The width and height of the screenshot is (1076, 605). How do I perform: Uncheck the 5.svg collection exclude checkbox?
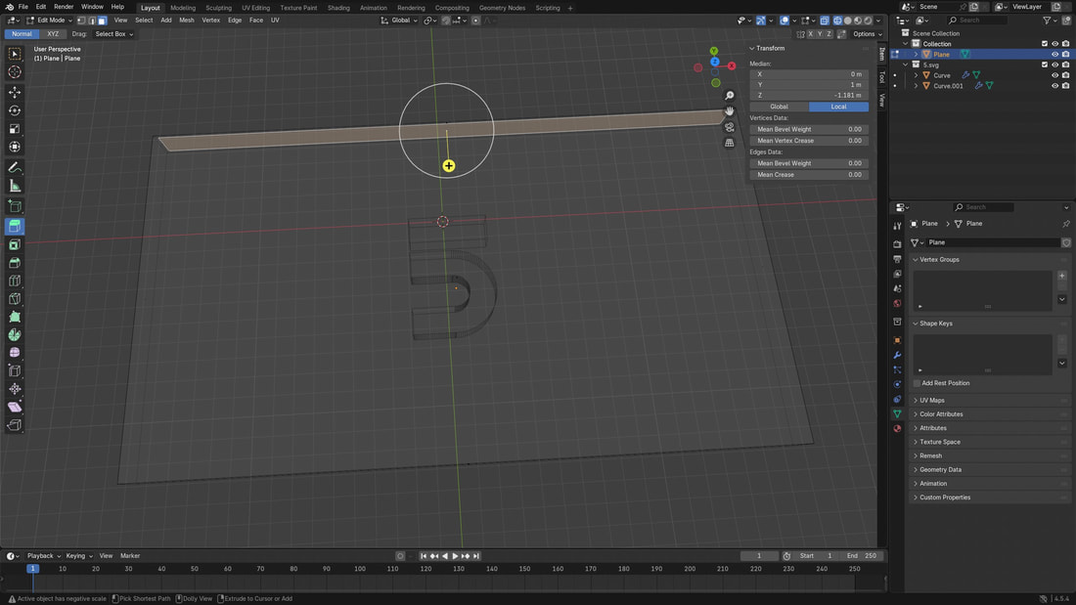tap(1045, 65)
